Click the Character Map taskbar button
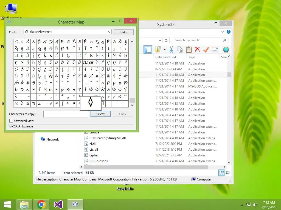Screen dimensions: 281x210 [x=75, y=205]
